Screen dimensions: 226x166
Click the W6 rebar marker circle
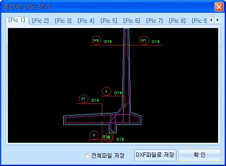coord(96,40)
